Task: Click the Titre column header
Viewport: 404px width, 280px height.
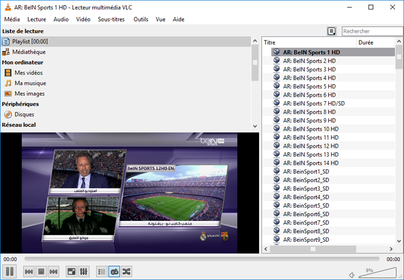Action: click(x=309, y=43)
